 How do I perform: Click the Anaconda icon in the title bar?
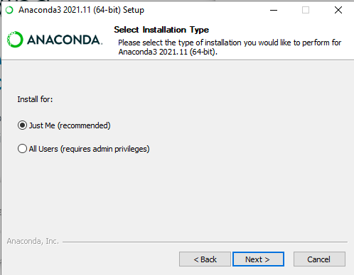[x=9, y=10]
